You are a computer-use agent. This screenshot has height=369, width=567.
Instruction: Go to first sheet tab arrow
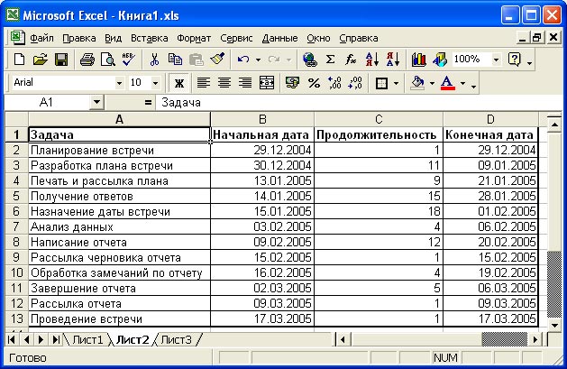[11, 340]
